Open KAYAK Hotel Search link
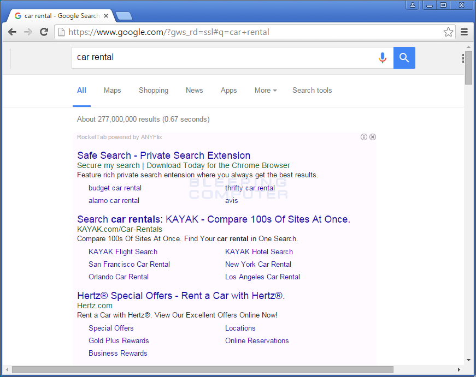 point(259,252)
